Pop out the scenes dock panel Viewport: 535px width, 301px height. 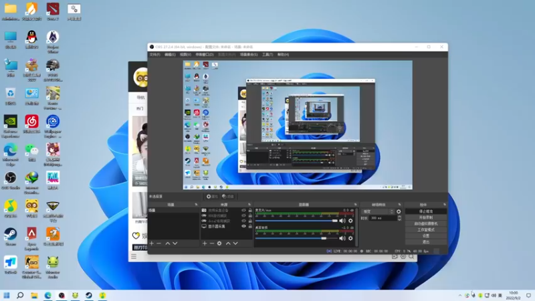[196, 205]
